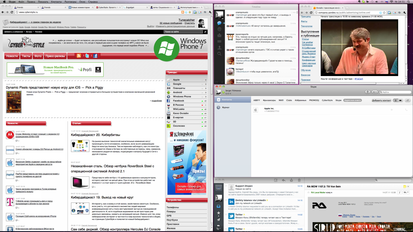Click back arrow in cyberstyle.ru browser window
This screenshot has width=413, height=232.
coord(3,12)
